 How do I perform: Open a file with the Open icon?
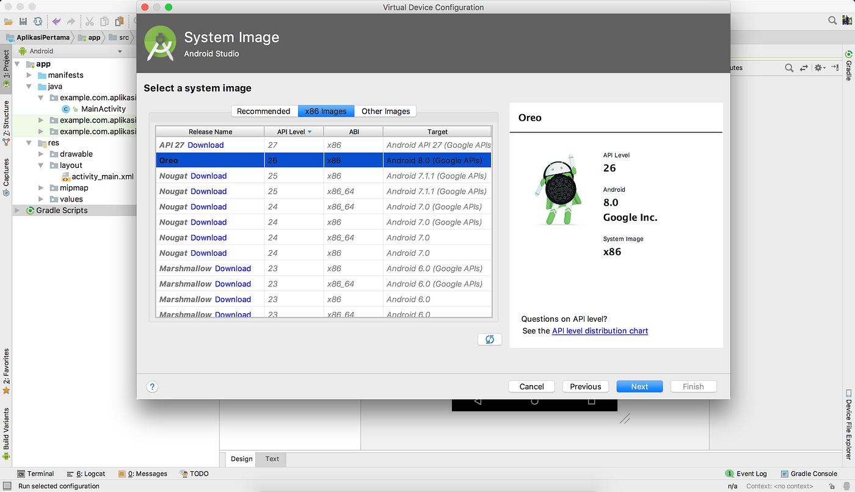coord(9,21)
